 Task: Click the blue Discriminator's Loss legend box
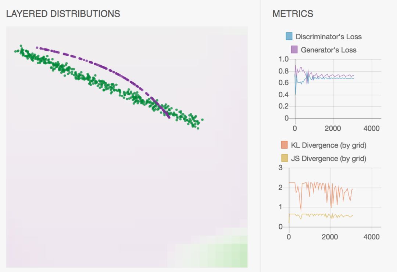click(x=289, y=36)
